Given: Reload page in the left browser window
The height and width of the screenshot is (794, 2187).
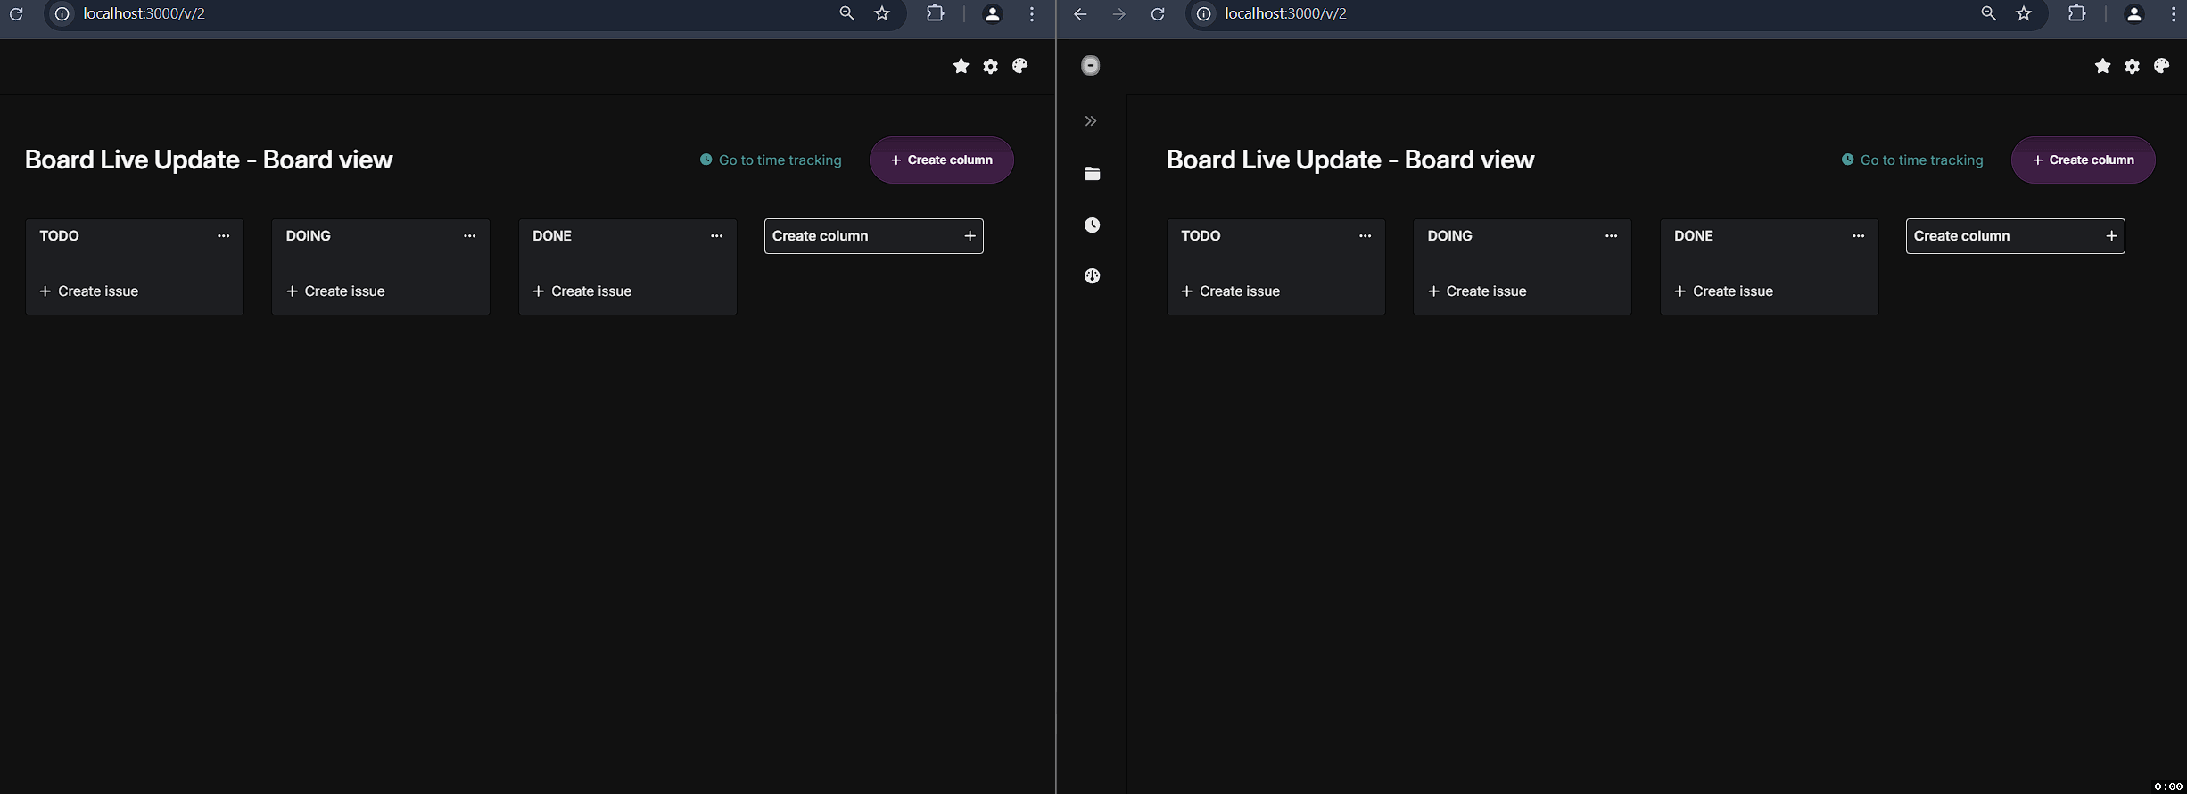Looking at the screenshot, I should [x=16, y=14].
